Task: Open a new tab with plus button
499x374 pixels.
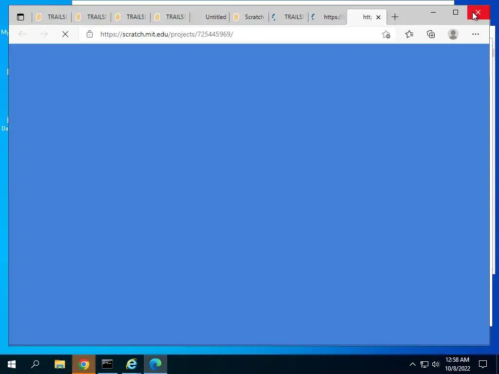Action: (x=395, y=17)
